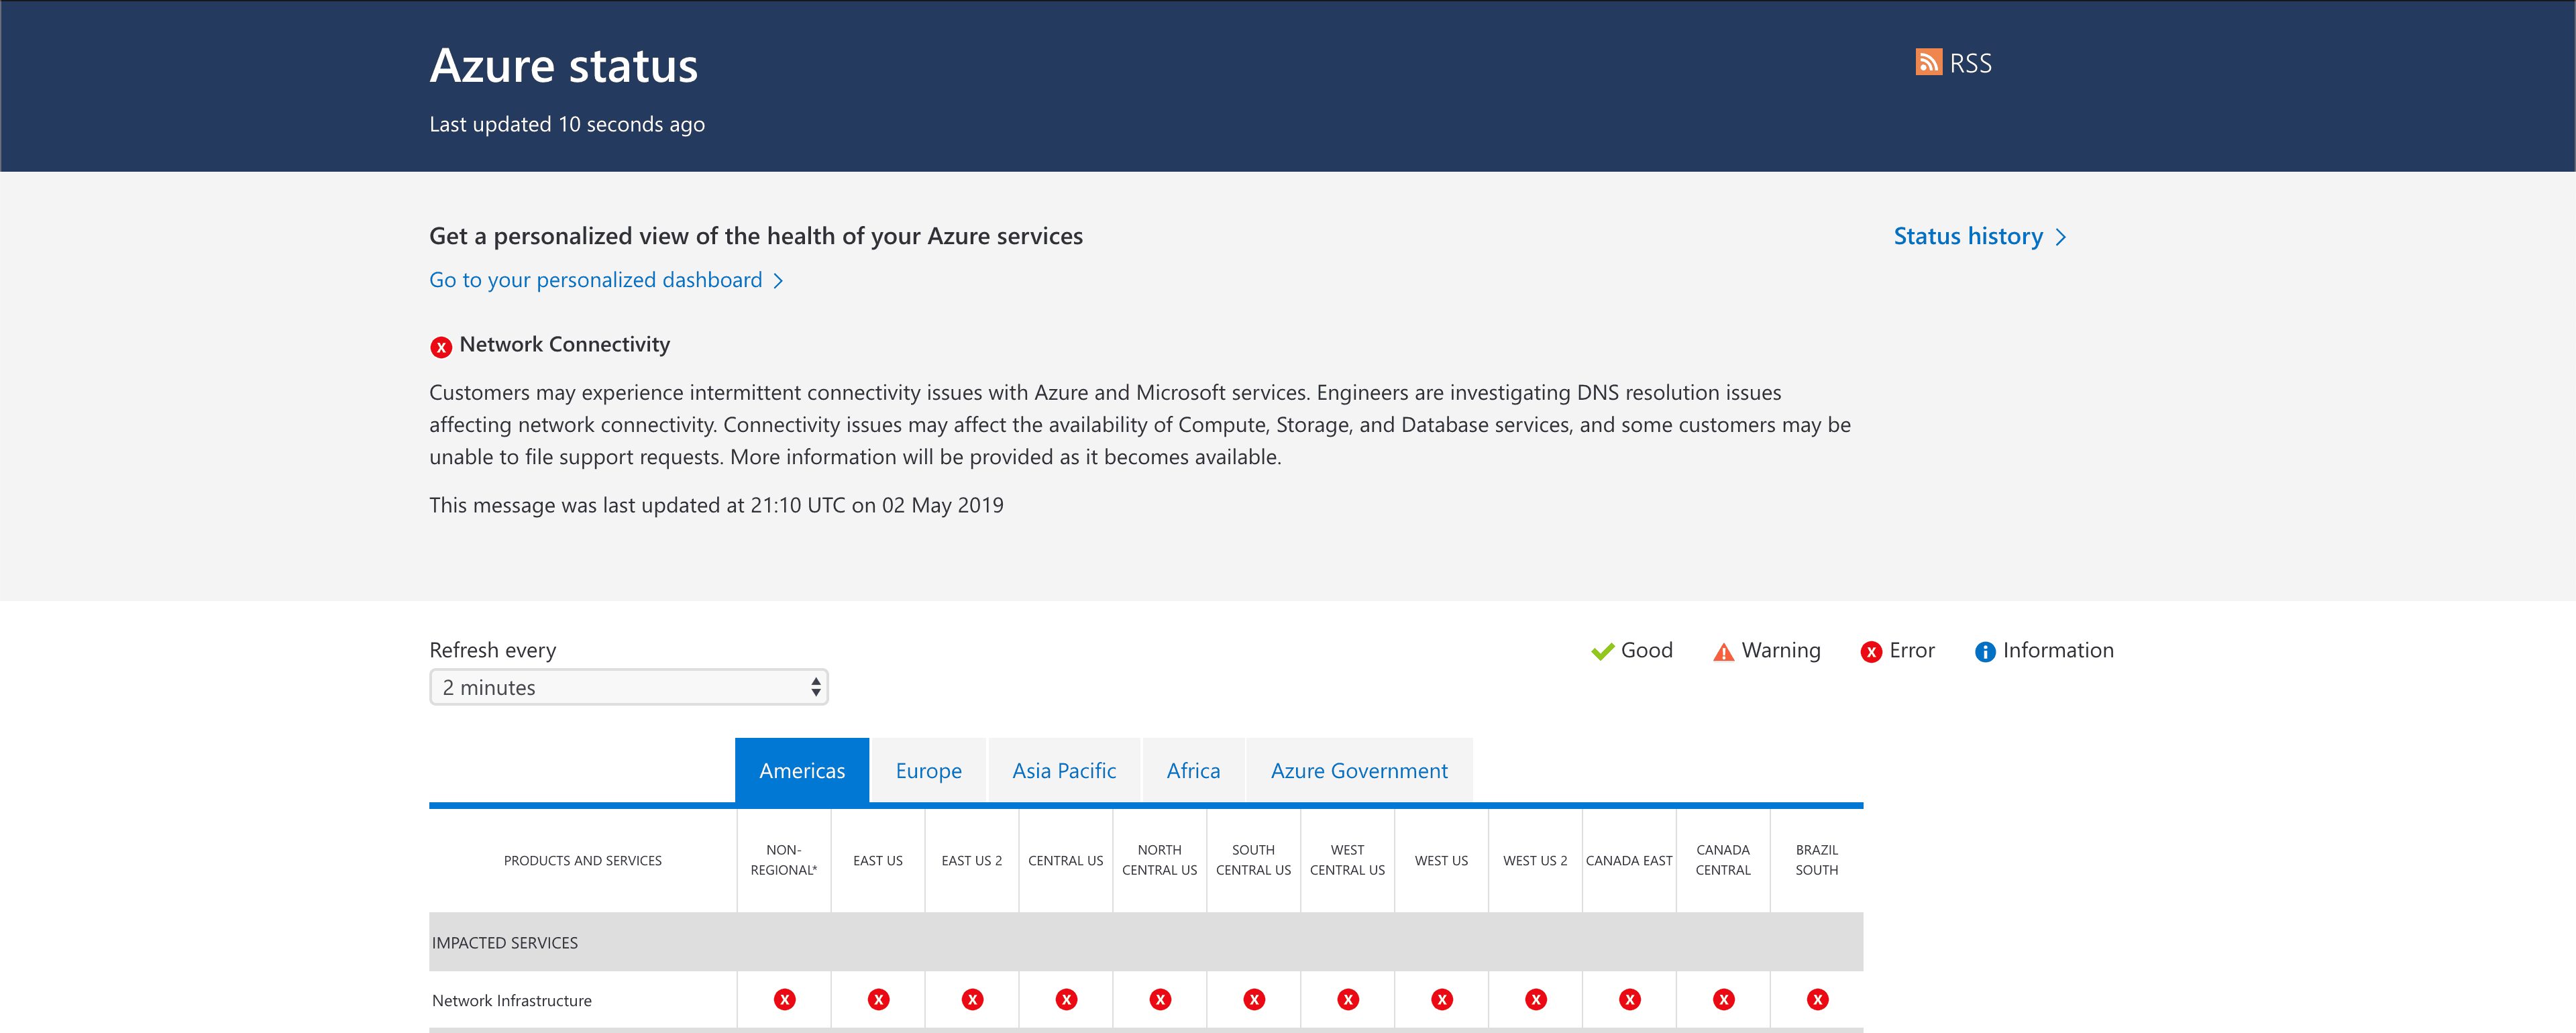Go to your personalized dashboard link
This screenshot has height=1033, width=2576.
pyautogui.click(x=595, y=280)
